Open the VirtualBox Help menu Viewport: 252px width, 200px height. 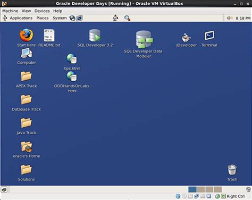(x=58, y=11)
